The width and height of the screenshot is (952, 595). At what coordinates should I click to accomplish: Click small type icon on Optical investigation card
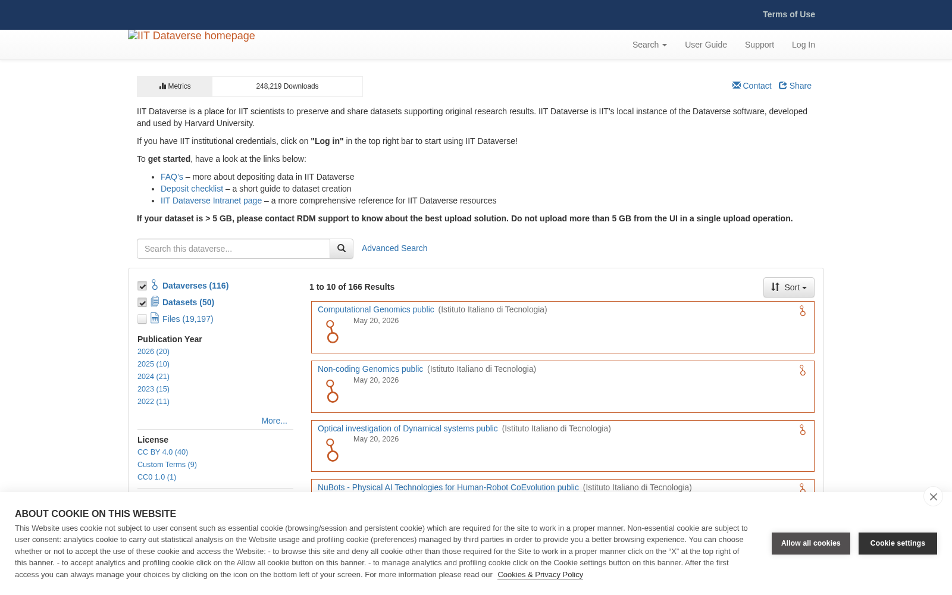pos(802,430)
